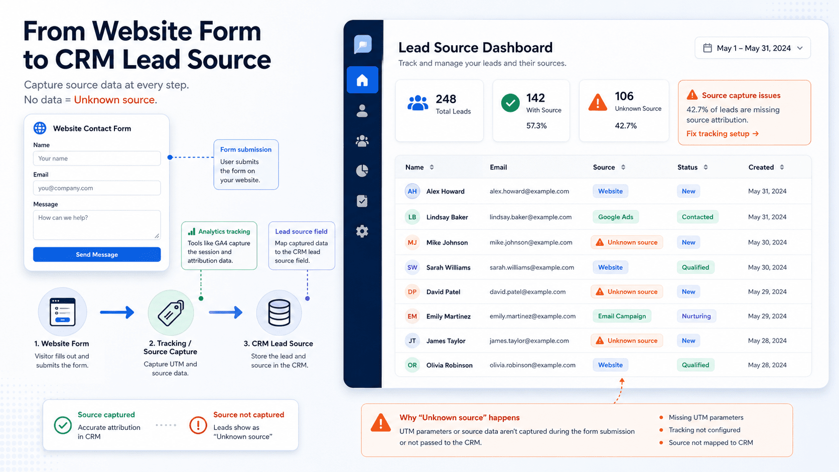Click the CRM Lead Source database icon
The height and width of the screenshot is (472, 839).
[279, 313]
